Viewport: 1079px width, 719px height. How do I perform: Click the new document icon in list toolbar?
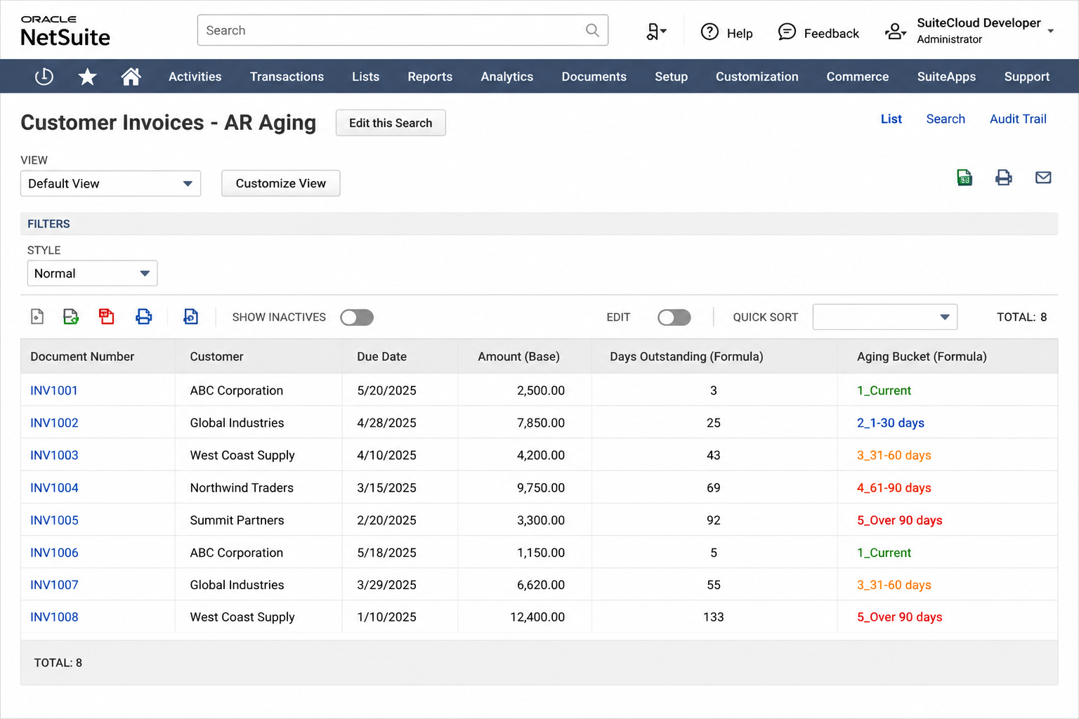tap(37, 317)
